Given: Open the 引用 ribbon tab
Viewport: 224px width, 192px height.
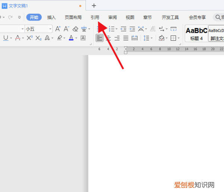Looking at the screenshot, I should (x=95, y=17).
